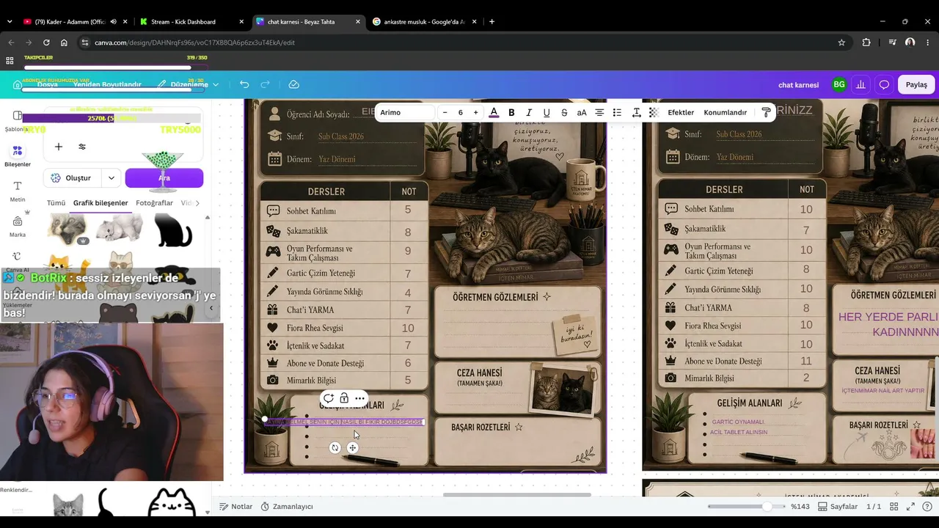939x528 pixels.
Task: Toggle underline formatting
Action: click(x=547, y=112)
